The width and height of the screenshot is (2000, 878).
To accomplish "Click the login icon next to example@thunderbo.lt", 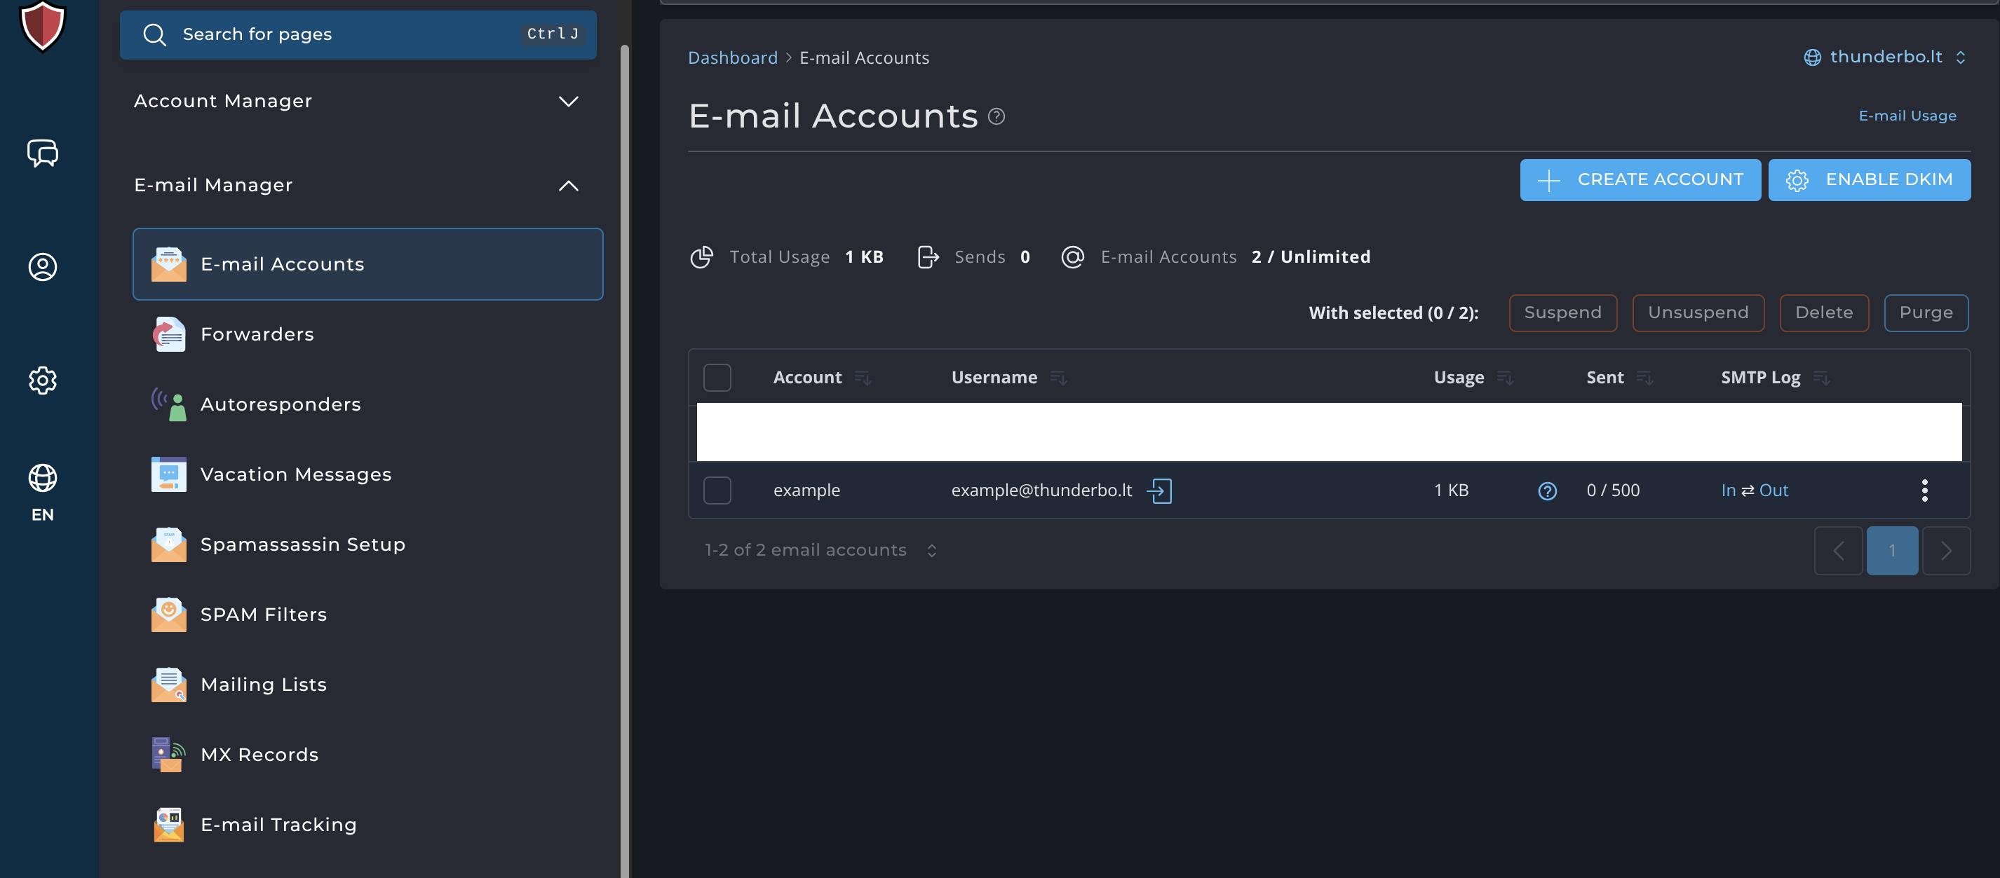I will point(1159,491).
